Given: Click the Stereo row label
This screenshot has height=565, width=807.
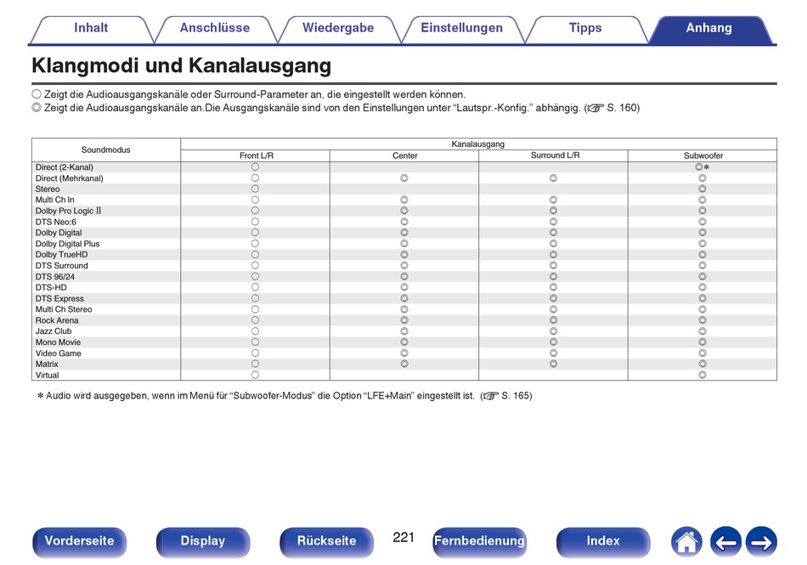Looking at the screenshot, I should (48, 189).
